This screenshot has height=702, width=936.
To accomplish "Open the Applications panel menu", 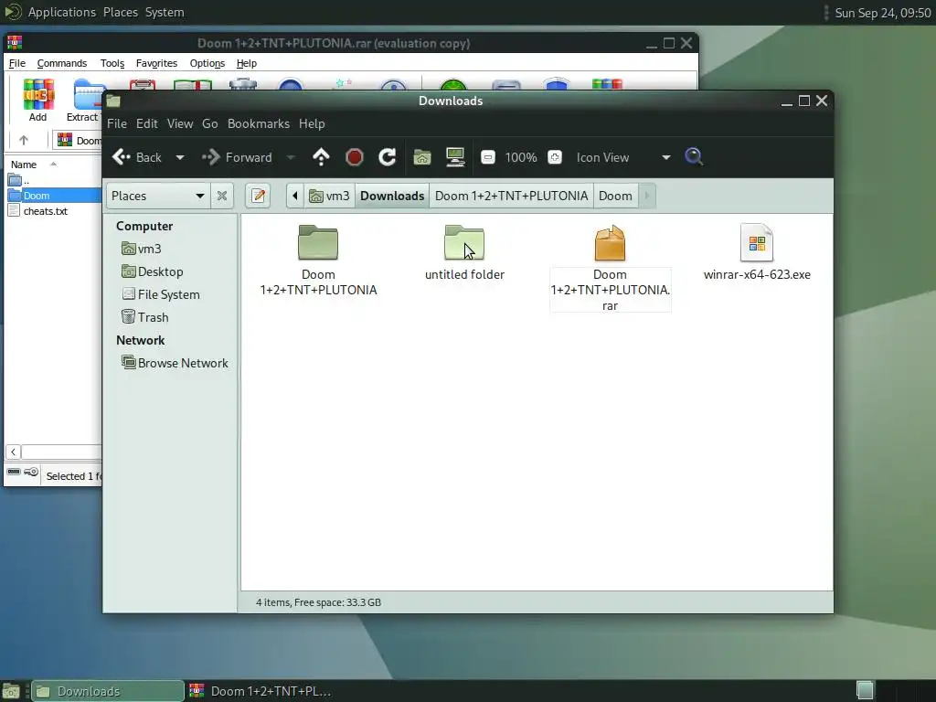I will [61, 12].
